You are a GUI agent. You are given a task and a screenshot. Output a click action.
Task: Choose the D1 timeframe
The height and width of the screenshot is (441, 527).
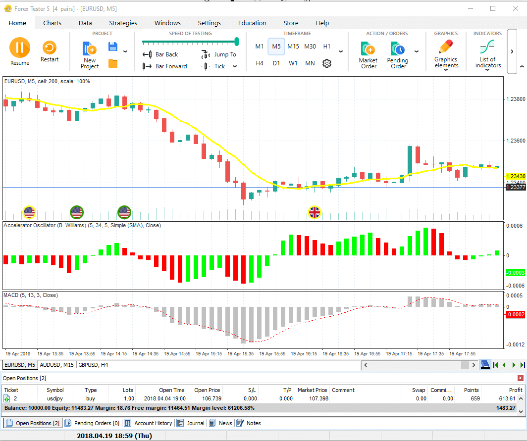point(276,63)
